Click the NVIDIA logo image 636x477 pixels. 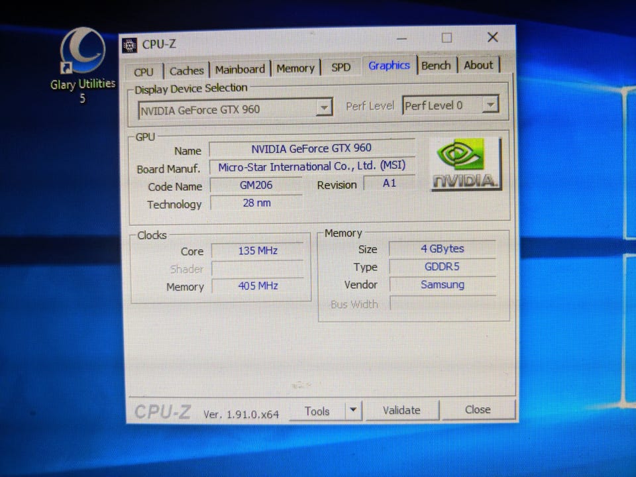pyautogui.click(x=466, y=164)
